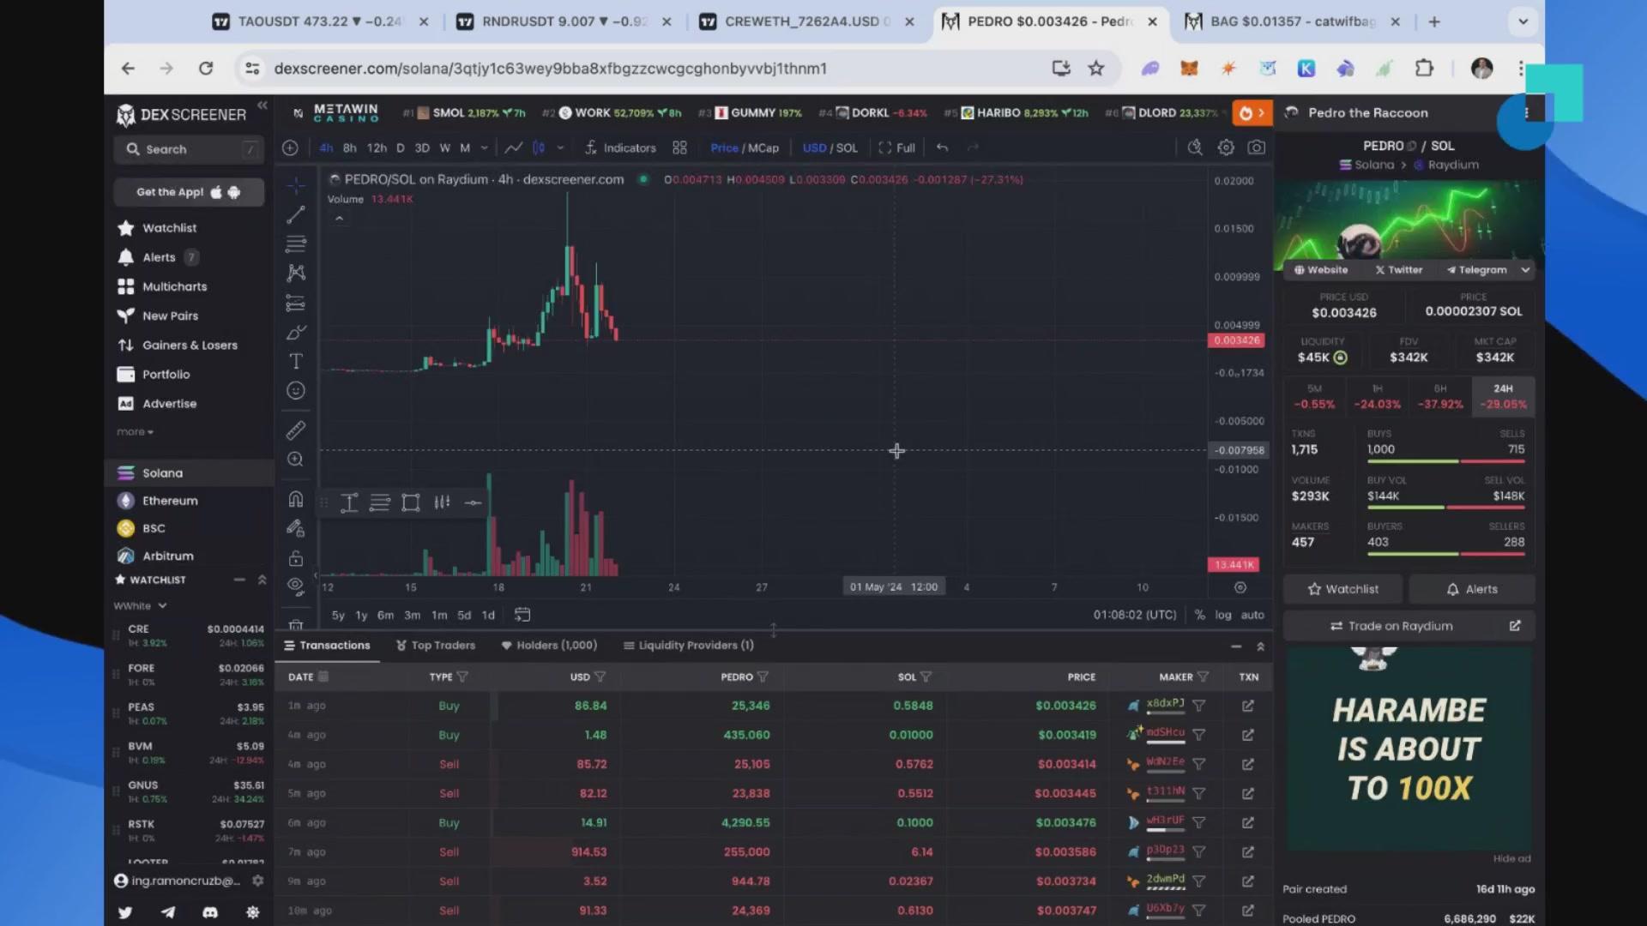Image resolution: width=1647 pixels, height=926 pixels.
Task: Expand the sidebar 'more' menu
Action: point(135,432)
